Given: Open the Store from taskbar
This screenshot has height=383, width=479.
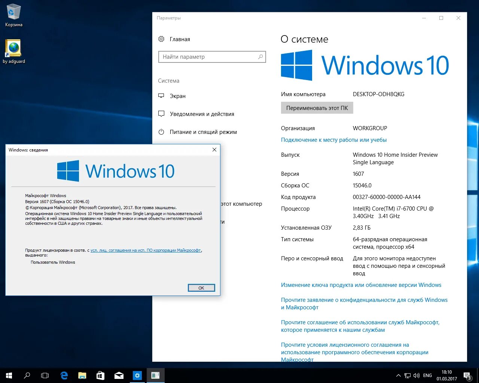Looking at the screenshot, I should click(x=100, y=376).
